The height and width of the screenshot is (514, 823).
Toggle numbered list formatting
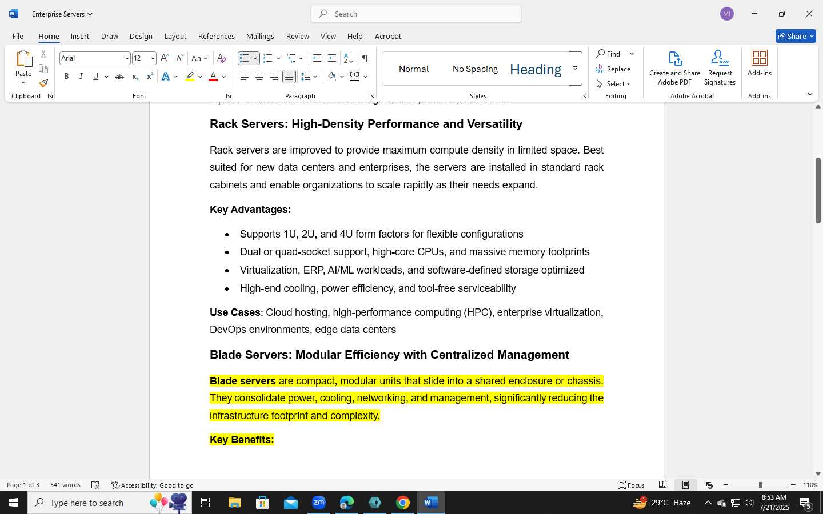tap(267, 58)
